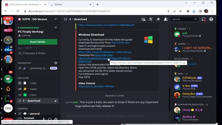This screenshot has height=125, width=222.
Task: Open Event Details button
Action: [37, 42]
